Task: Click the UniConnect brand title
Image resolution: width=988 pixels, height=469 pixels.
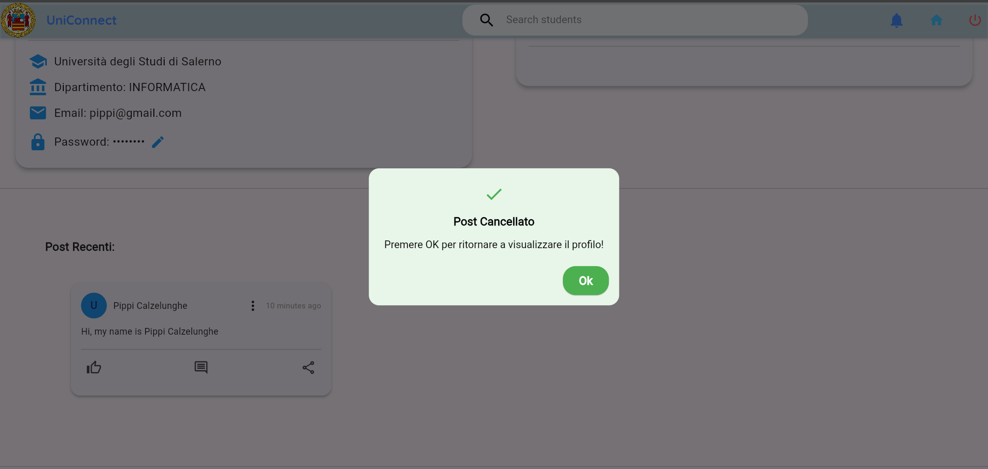Action: coord(81,20)
